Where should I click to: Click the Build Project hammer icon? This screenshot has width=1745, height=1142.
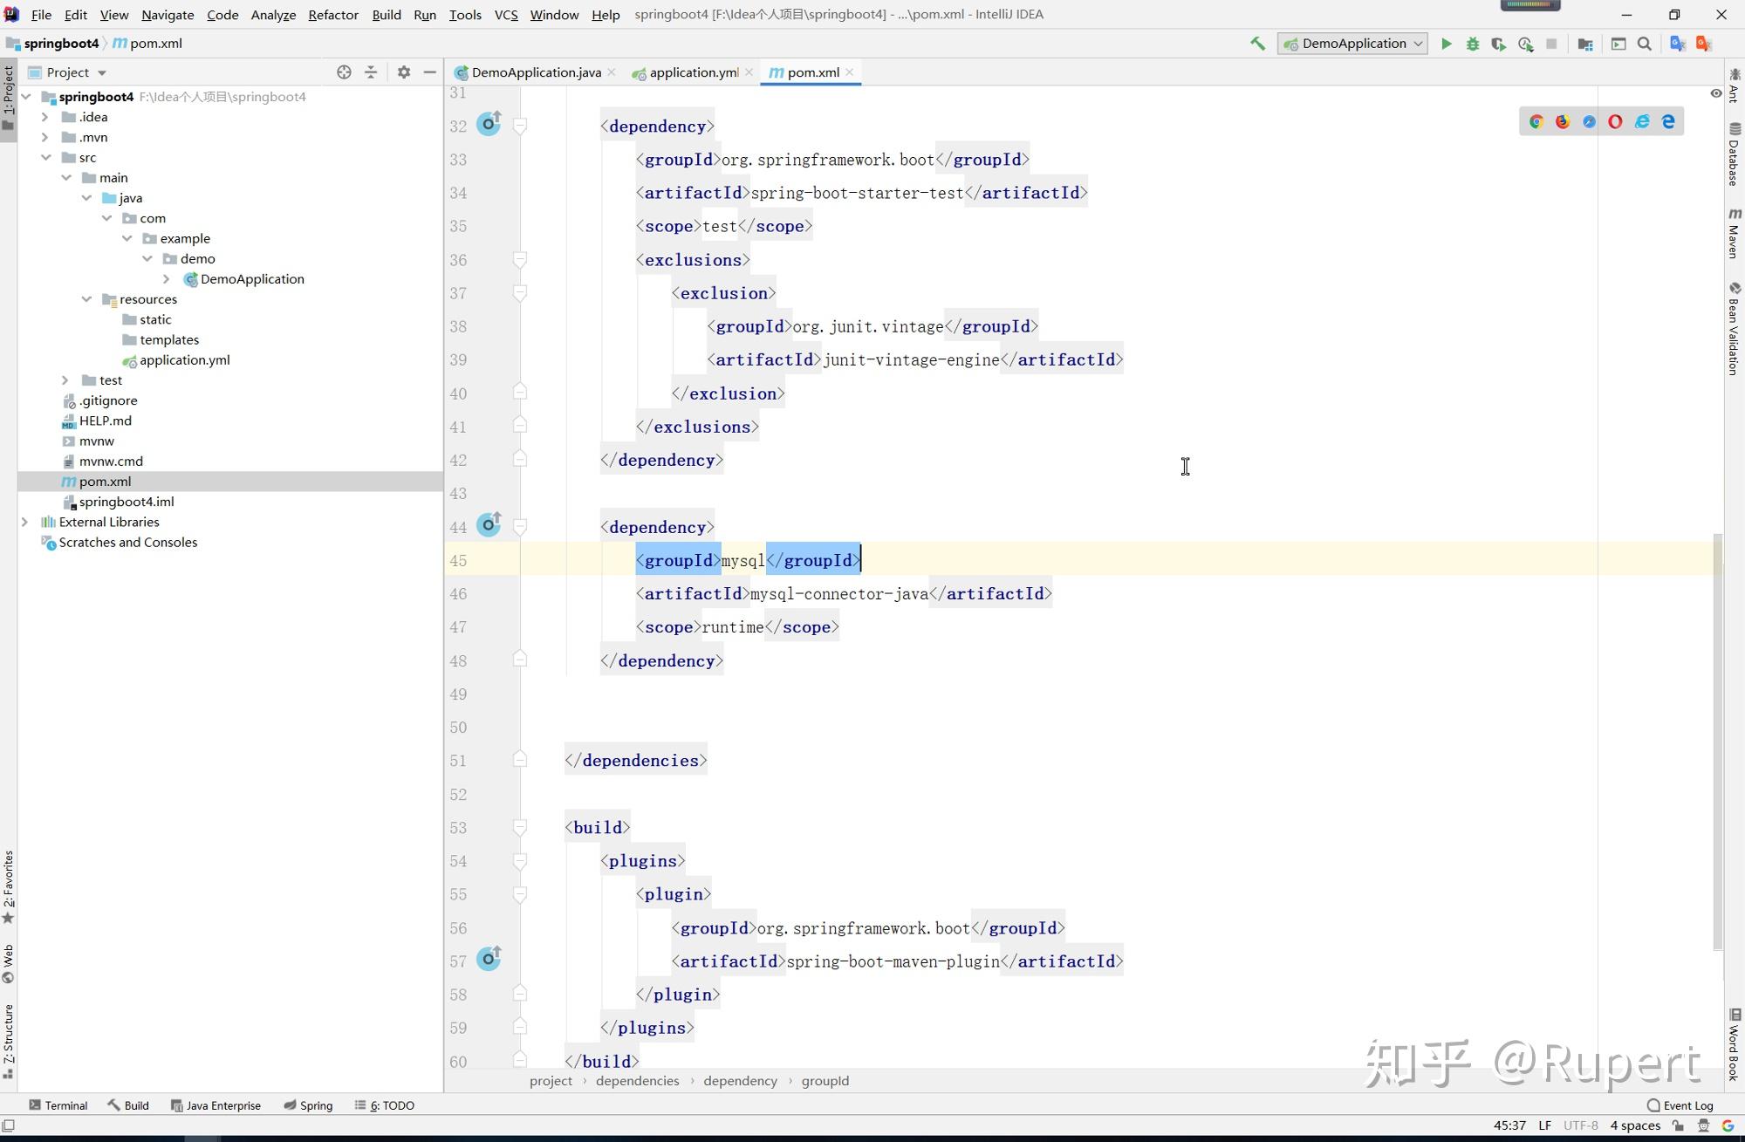(x=1257, y=44)
